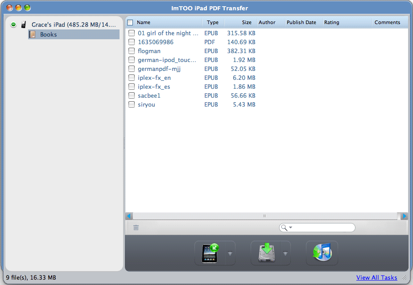
Task: Click the export to iTunes icon
Action: click(x=322, y=253)
